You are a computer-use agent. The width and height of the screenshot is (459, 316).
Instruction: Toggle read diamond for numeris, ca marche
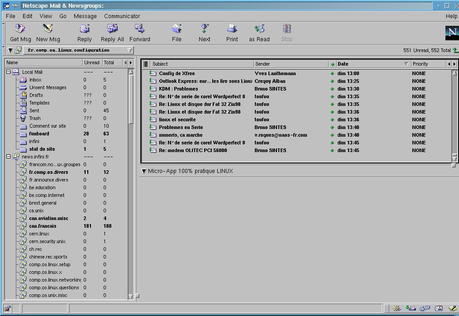click(x=332, y=135)
